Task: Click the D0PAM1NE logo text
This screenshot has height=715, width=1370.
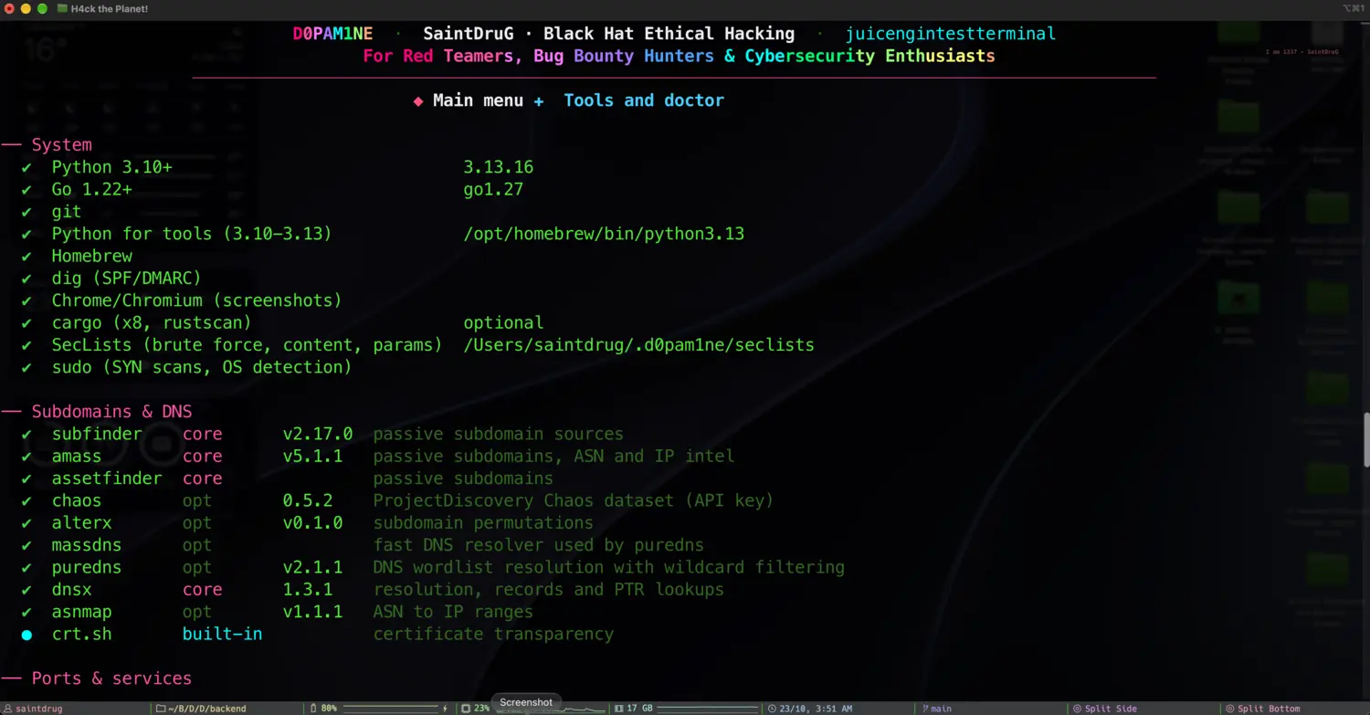Action: click(332, 34)
